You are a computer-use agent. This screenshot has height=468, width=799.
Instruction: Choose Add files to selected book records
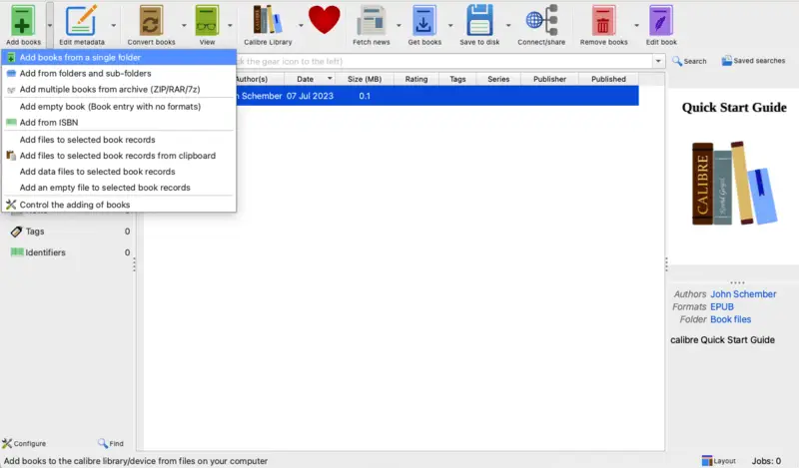[x=119, y=140]
